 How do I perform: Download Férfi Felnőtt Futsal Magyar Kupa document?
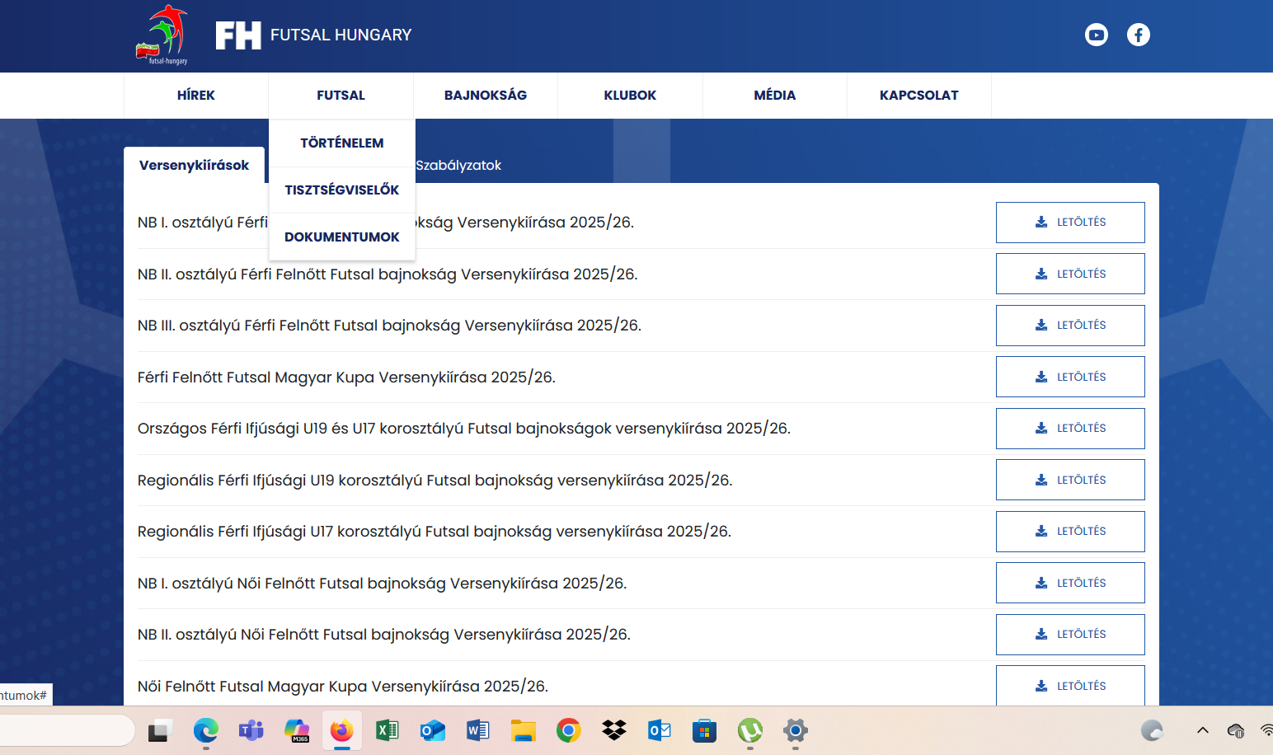(x=1069, y=377)
